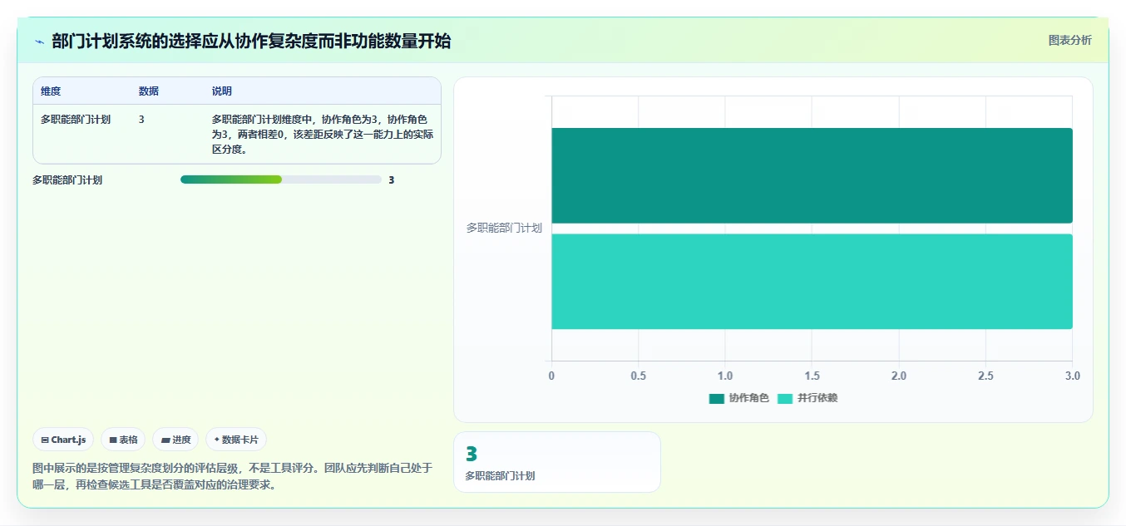Image resolution: width=1126 pixels, height=526 pixels.
Task: Click the 数据 column header
Action: tap(149, 91)
